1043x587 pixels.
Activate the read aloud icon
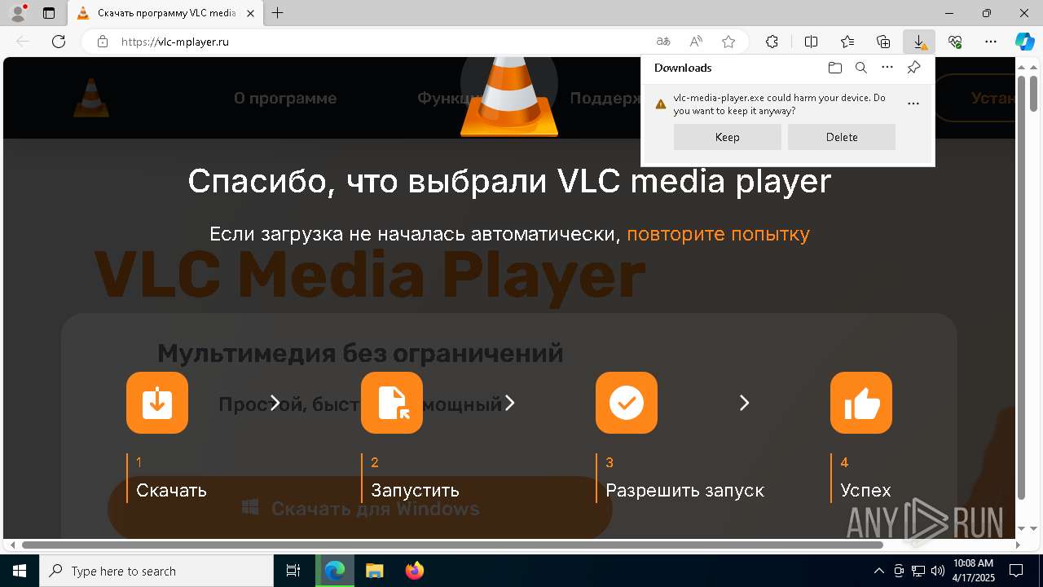coord(696,42)
